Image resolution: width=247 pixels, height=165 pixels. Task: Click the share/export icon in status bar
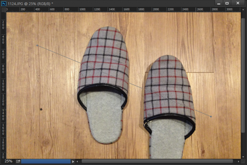[18, 161]
